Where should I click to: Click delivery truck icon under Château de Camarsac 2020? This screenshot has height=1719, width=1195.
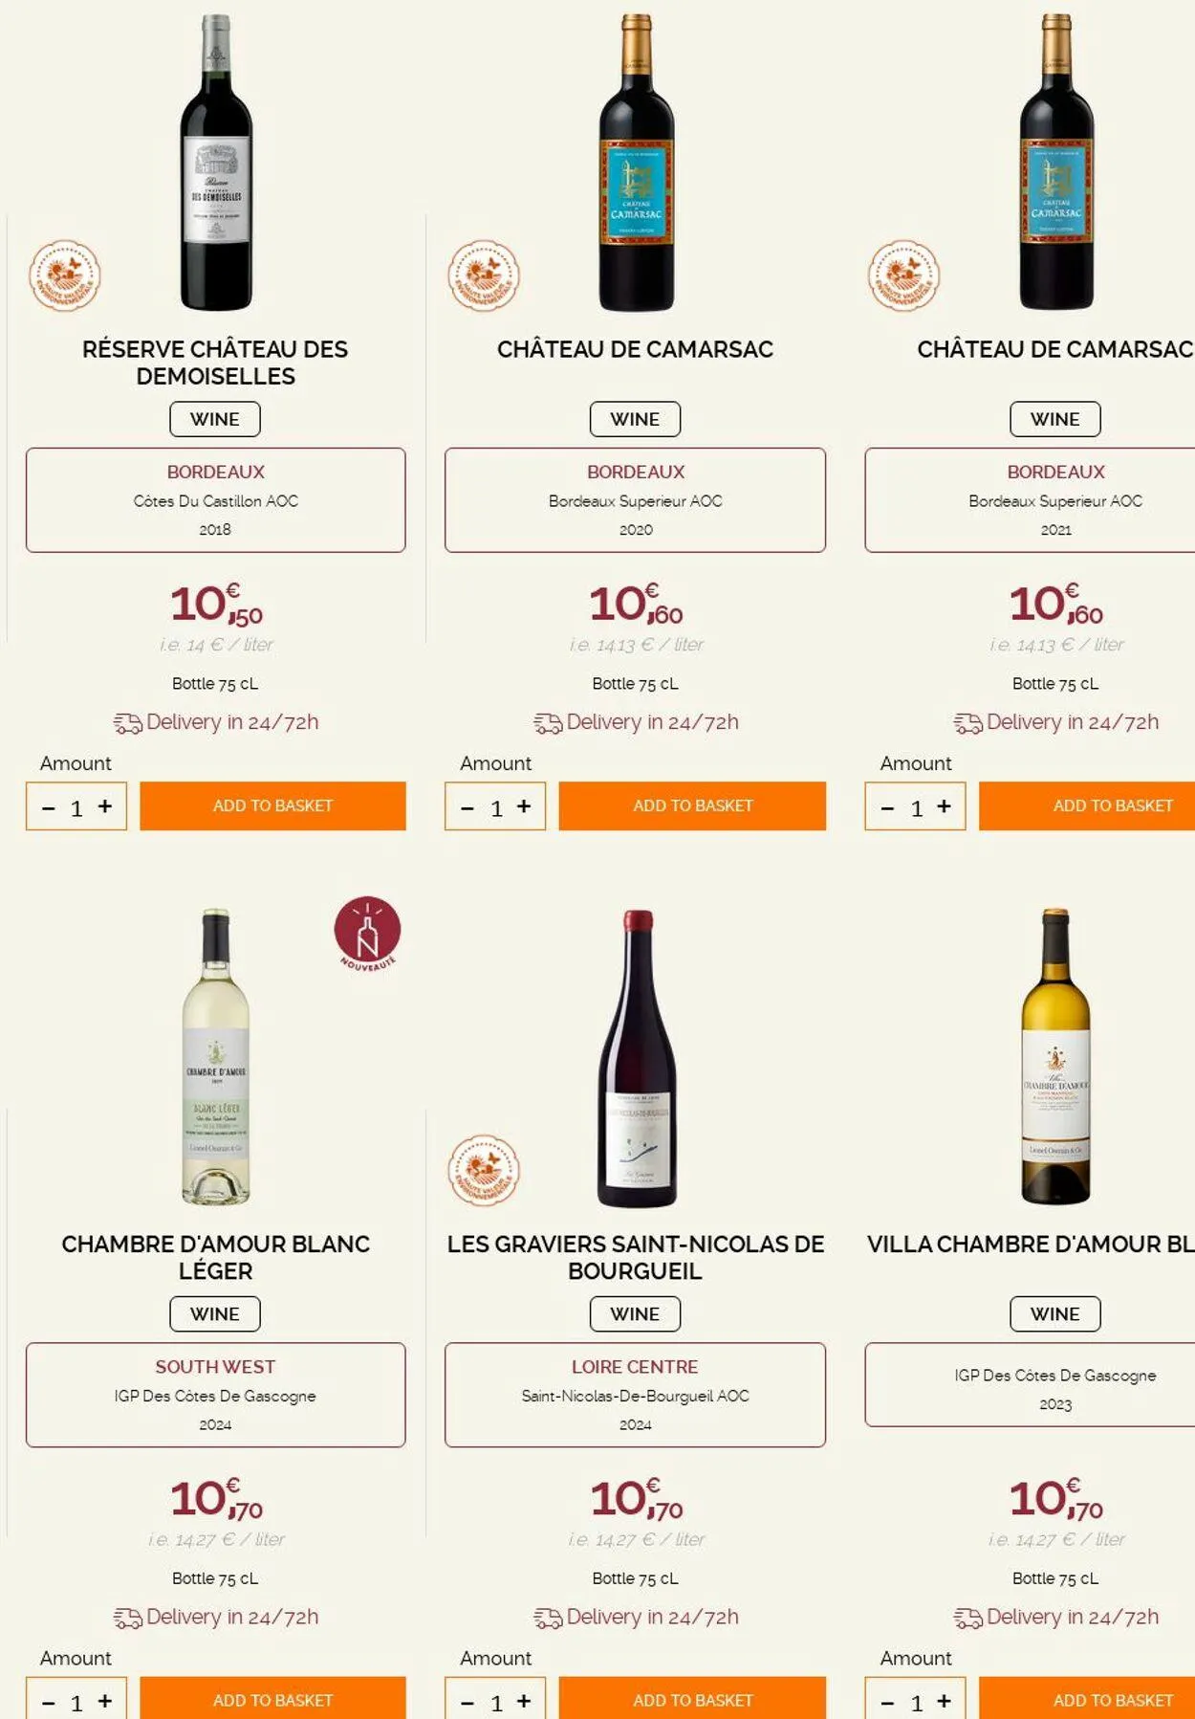click(x=548, y=723)
